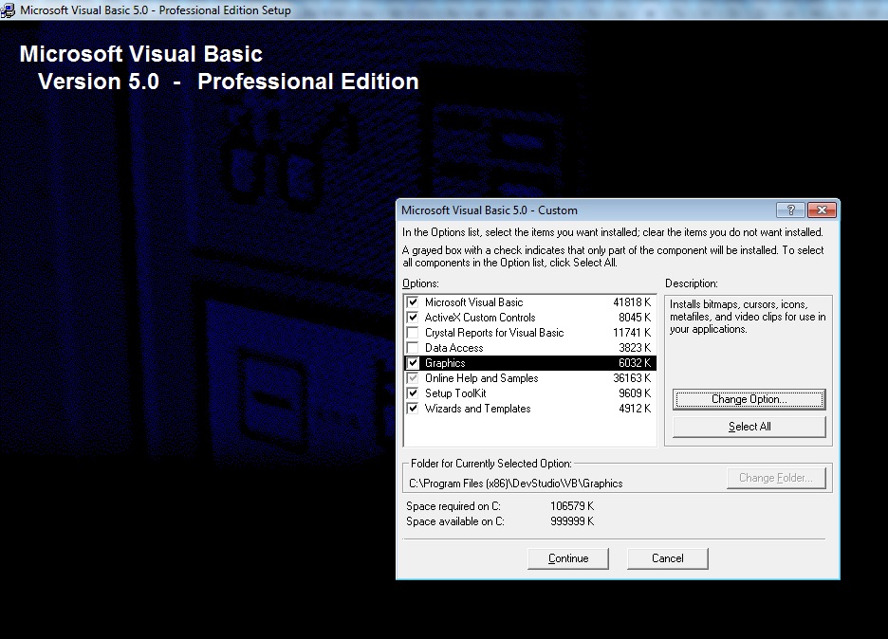
Task: Click the Professional Edition Setup window title
Action: tap(156, 10)
